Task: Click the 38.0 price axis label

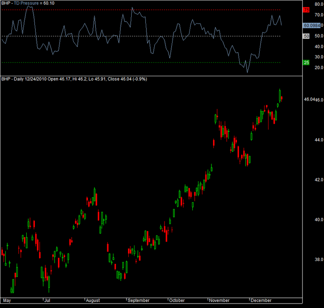Action: tap(319, 259)
